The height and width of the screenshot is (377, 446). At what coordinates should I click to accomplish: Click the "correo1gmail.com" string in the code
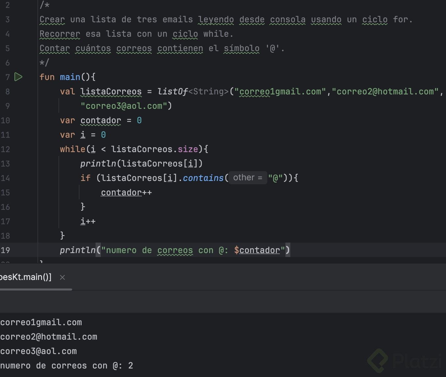click(x=280, y=91)
